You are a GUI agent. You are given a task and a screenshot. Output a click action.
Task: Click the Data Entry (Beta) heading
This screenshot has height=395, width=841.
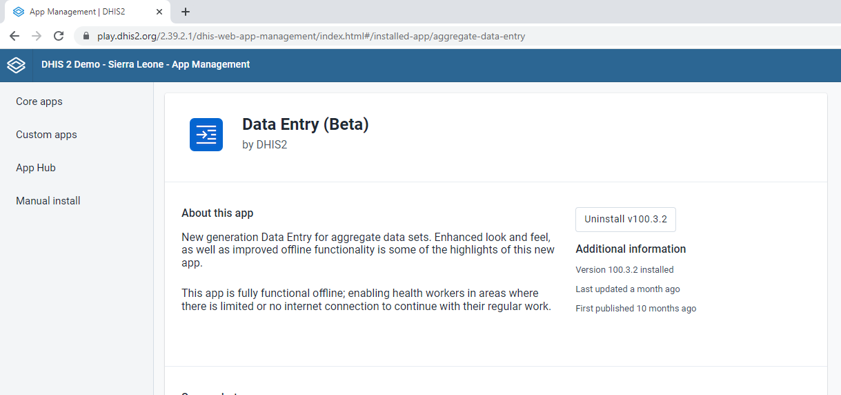point(306,124)
